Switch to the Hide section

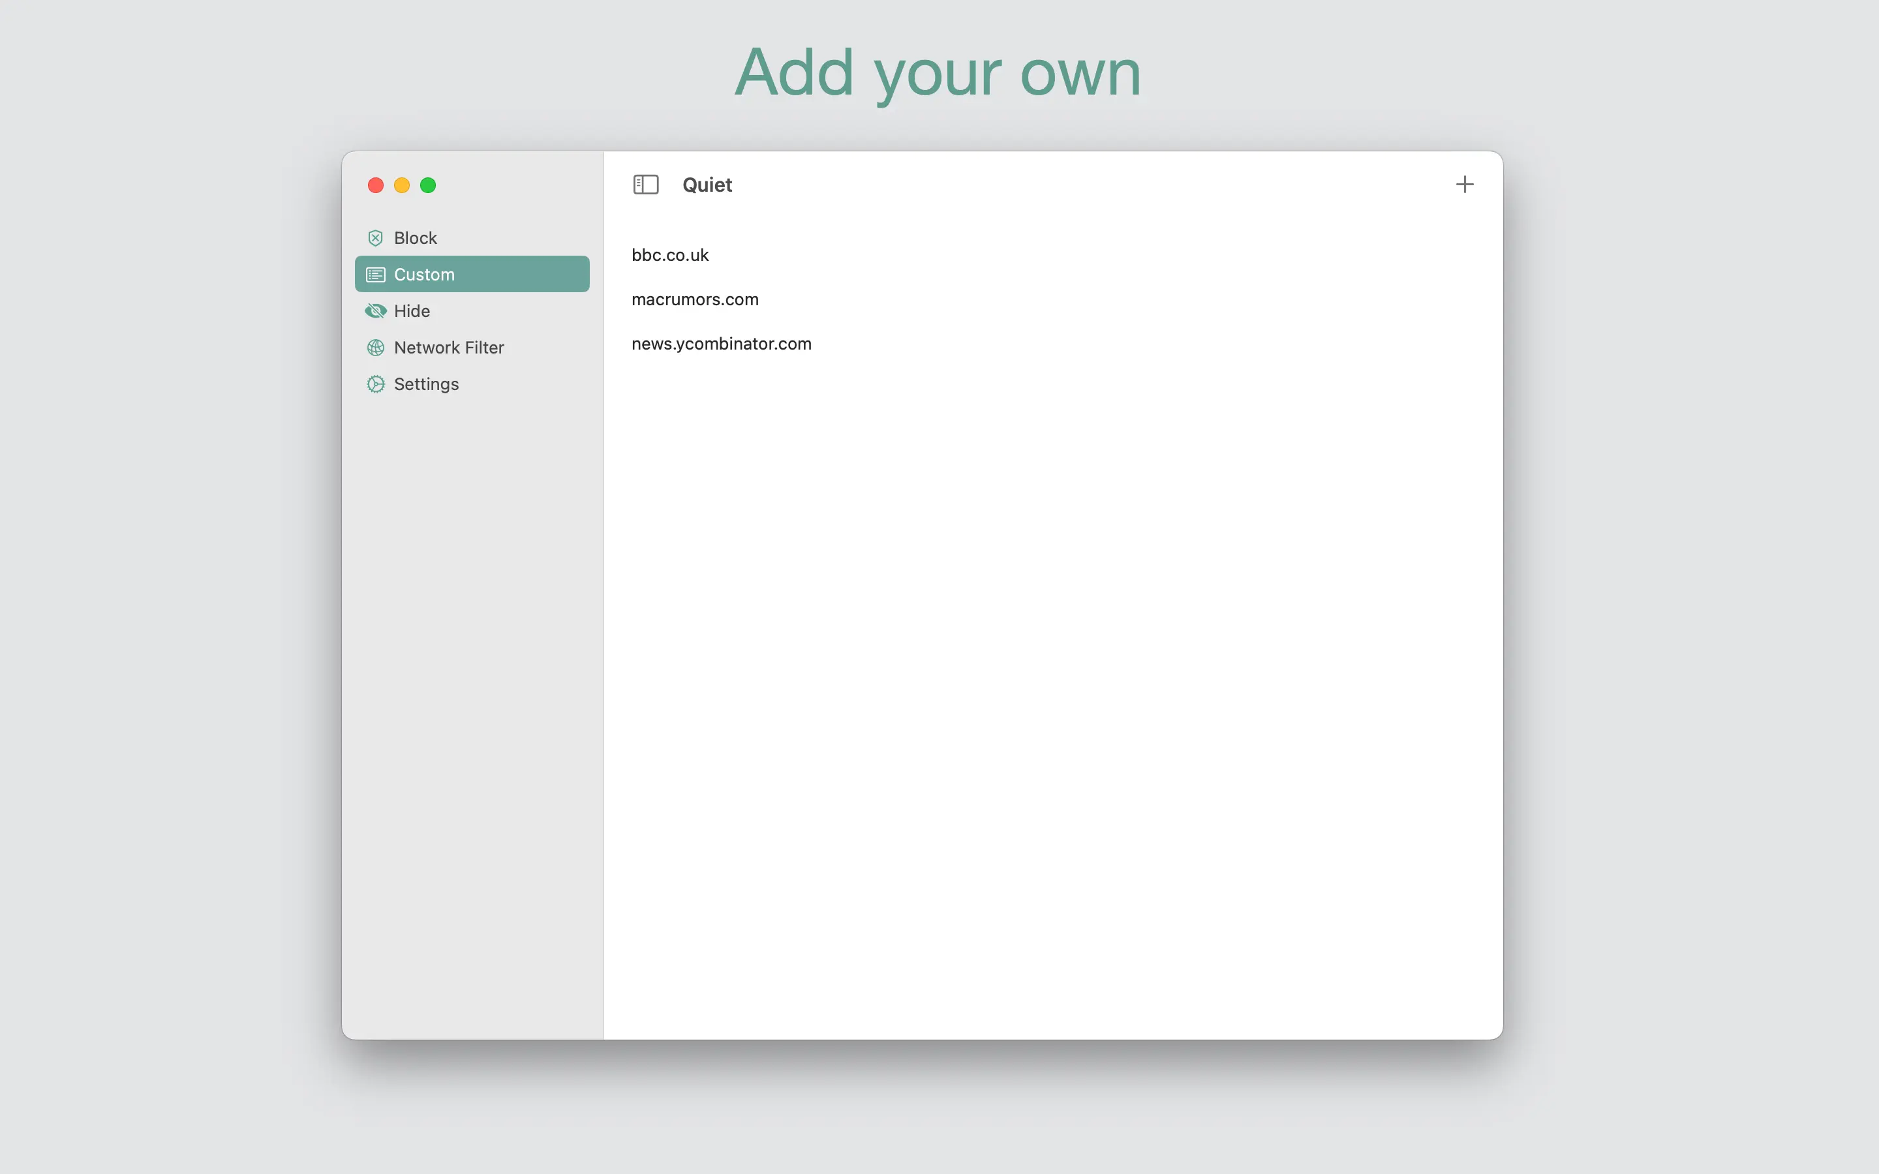[412, 310]
